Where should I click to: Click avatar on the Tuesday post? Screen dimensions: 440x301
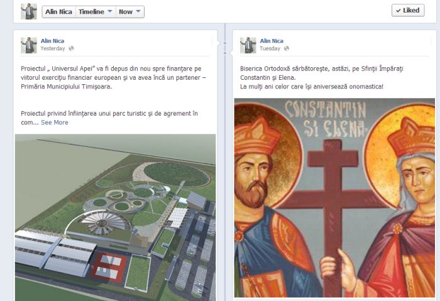click(248, 45)
